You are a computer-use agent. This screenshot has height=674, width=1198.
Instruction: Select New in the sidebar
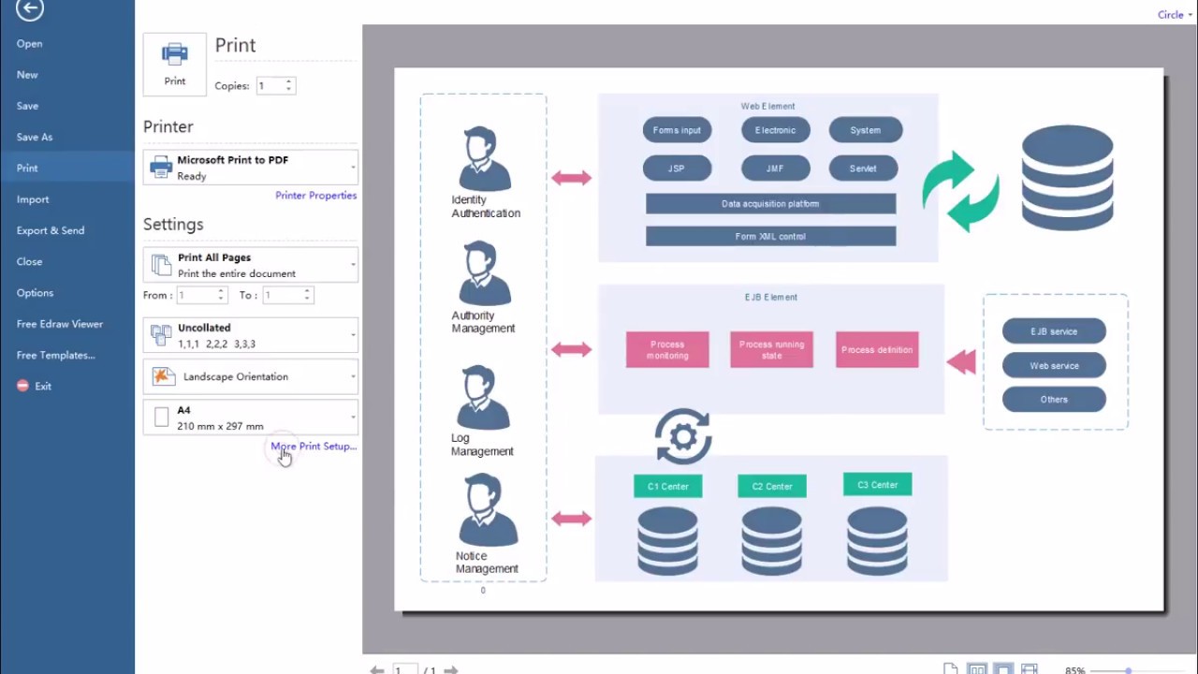pos(27,75)
